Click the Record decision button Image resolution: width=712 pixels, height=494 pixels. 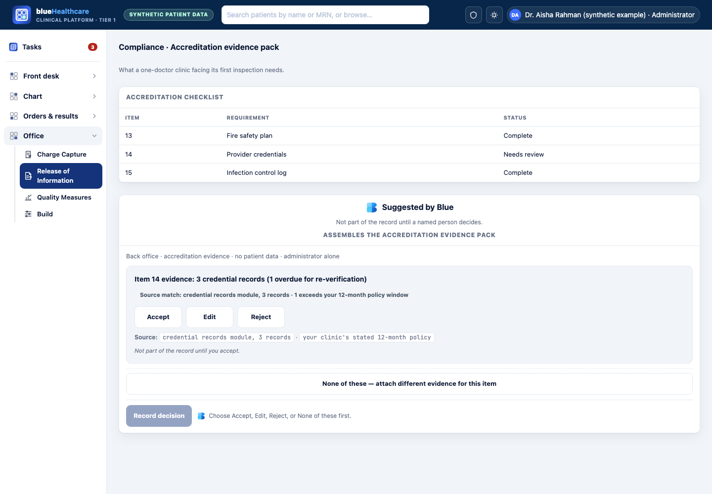pyautogui.click(x=159, y=416)
